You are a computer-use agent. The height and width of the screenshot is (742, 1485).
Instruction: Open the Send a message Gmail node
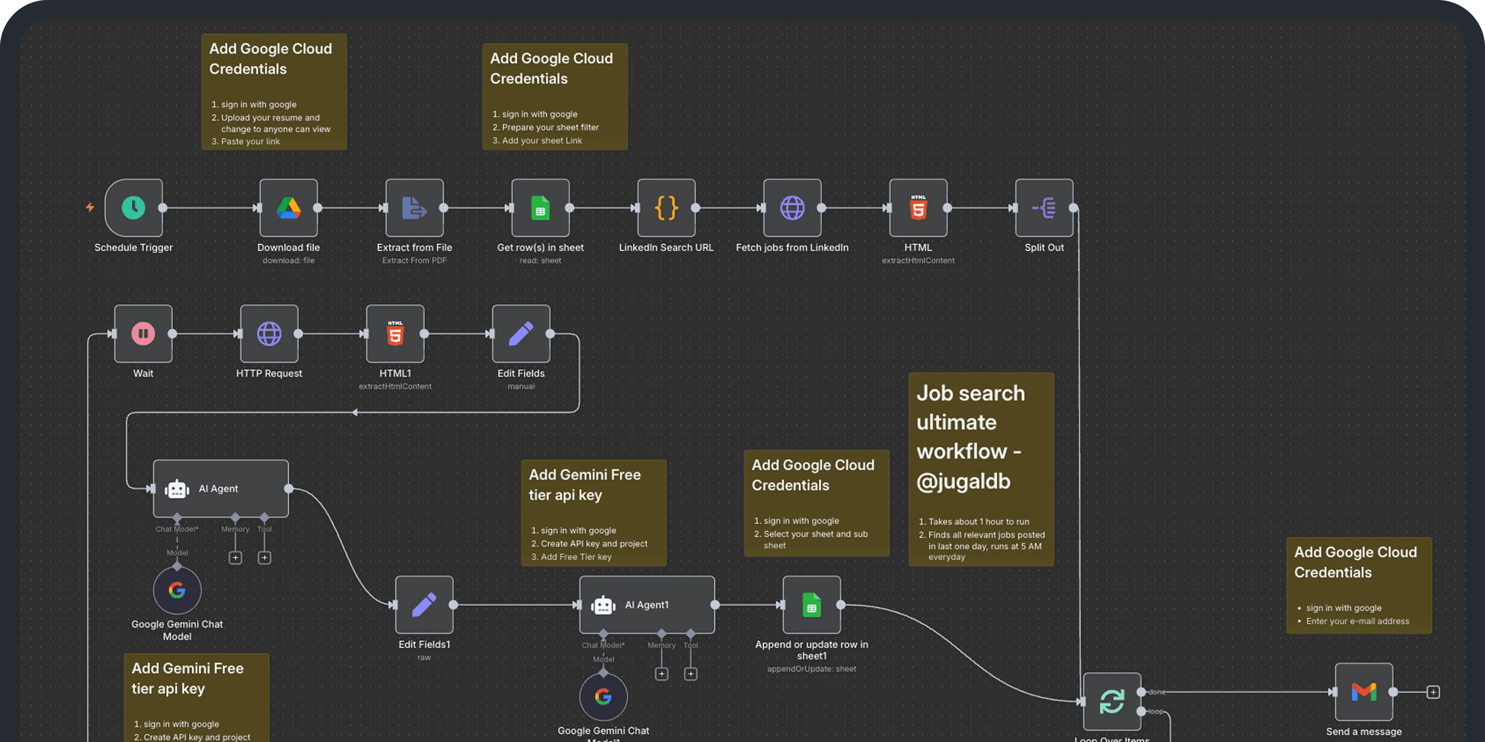coord(1364,692)
